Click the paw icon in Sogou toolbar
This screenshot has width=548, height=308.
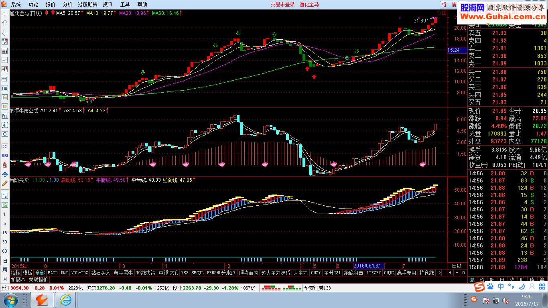pyautogui.click(x=490, y=286)
